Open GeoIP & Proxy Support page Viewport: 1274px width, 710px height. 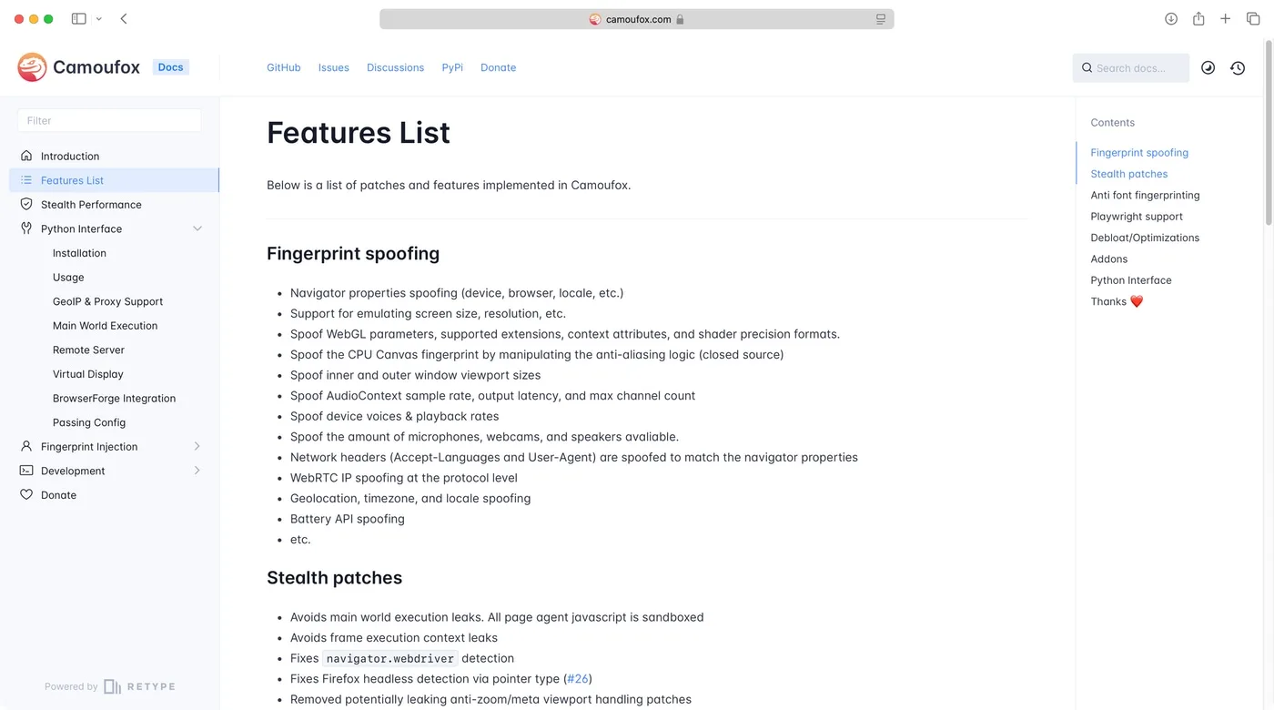(x=107, y=301)
